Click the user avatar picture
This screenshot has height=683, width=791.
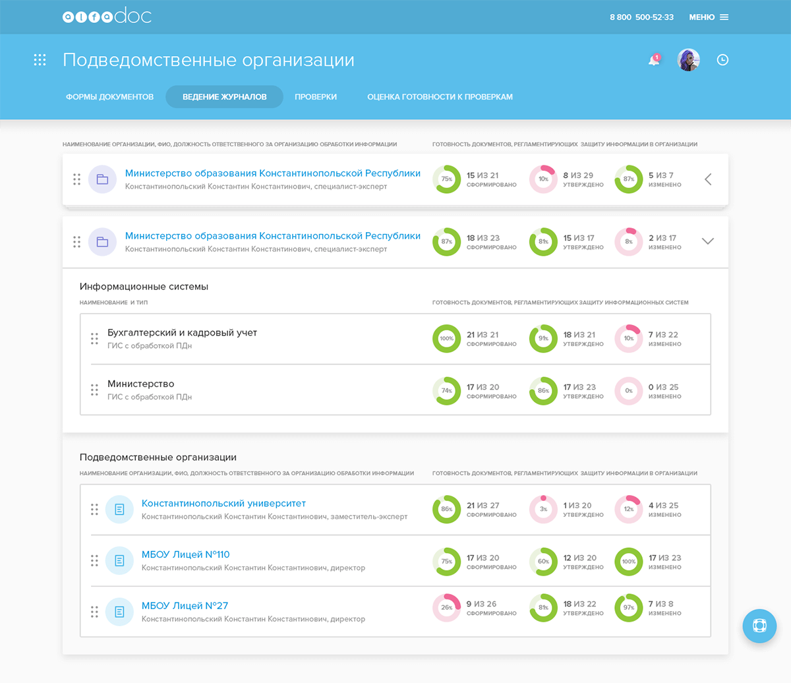tap(689, 60)
